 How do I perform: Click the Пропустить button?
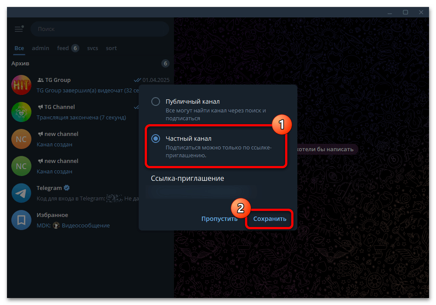pyautogui.click(x=219, y=219)
